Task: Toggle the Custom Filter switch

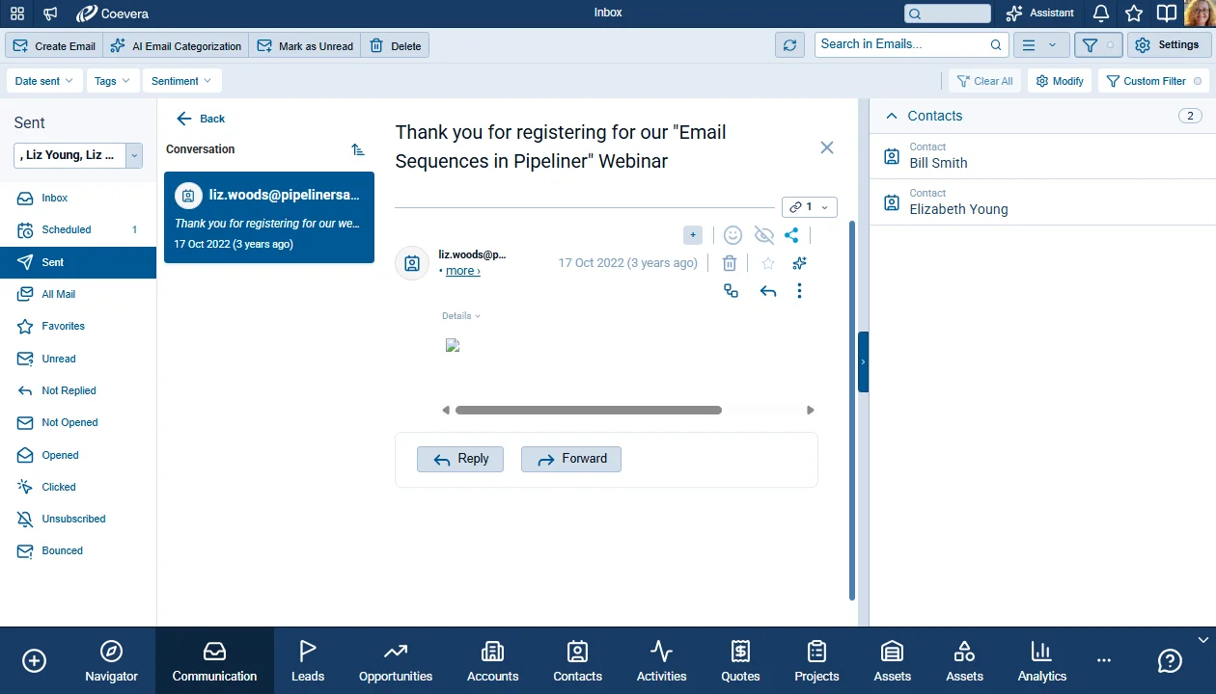Action: coord(1198,81)
